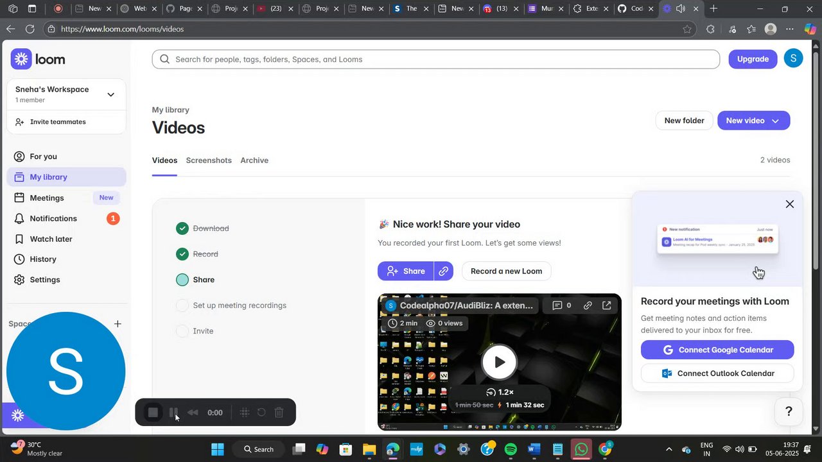Click the link icon on the video thumbnail

588,305
